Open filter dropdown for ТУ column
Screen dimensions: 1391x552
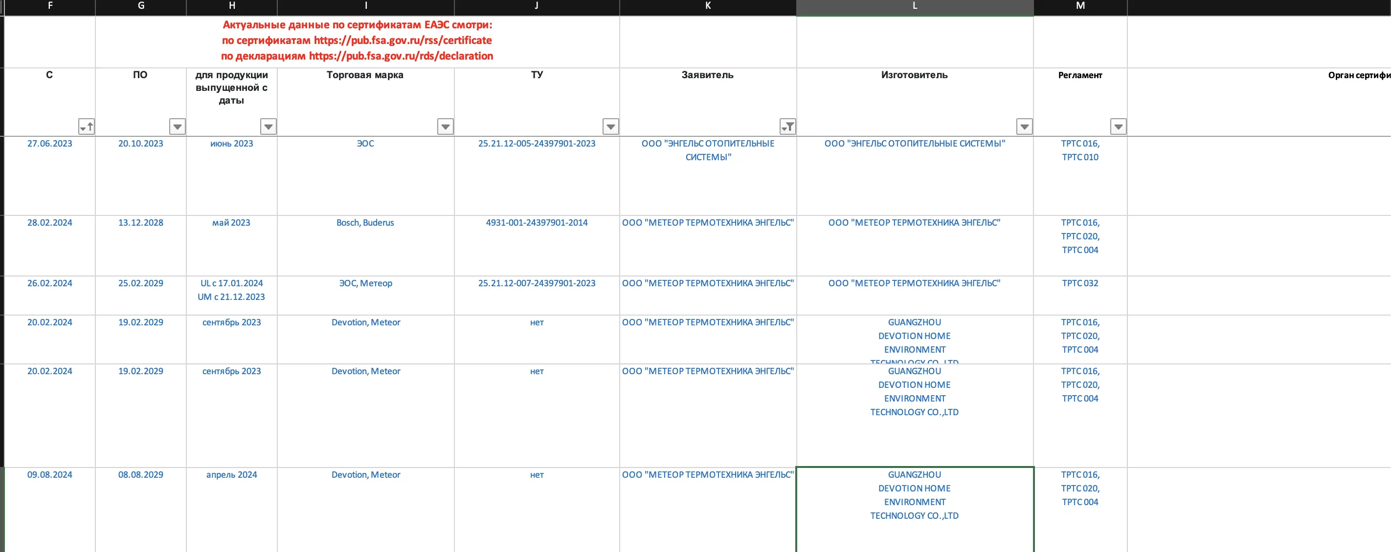pyautogui.click(x=610, y=127)
